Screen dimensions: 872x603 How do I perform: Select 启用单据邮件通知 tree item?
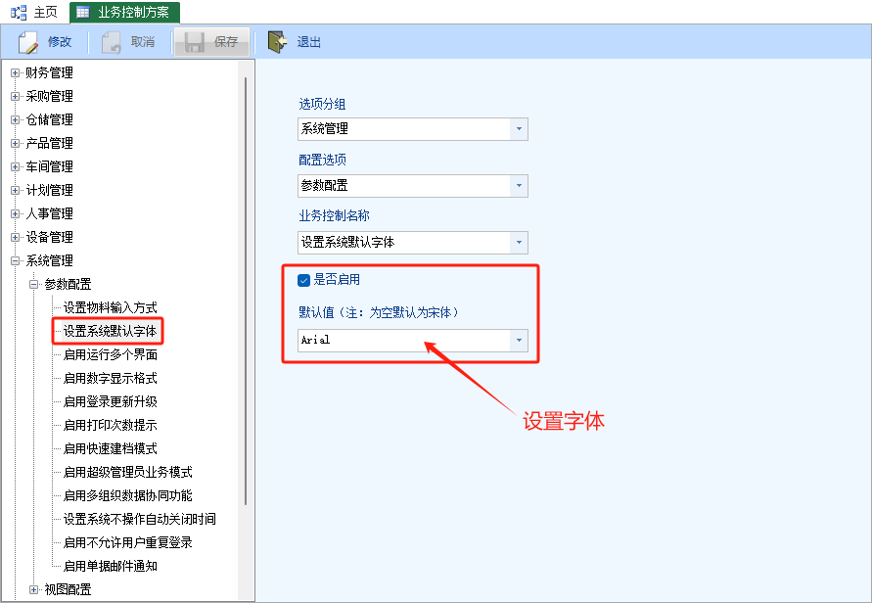[x=110, y=566]
